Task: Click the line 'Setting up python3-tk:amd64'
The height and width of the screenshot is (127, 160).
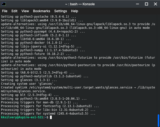Action: 44,99
